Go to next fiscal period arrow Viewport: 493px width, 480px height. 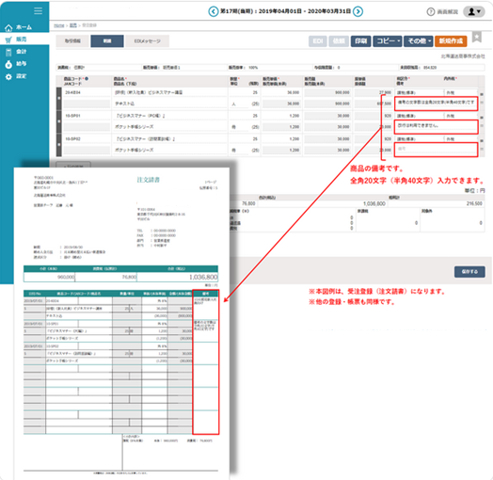tap(358, 11)
